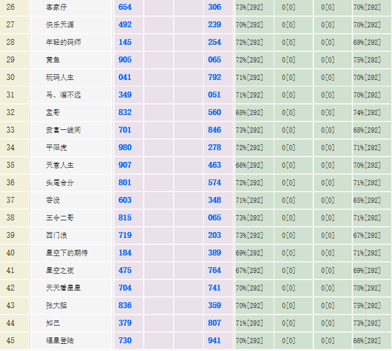Click the name 天意人生
392x351 pixels.
(60, 165)
